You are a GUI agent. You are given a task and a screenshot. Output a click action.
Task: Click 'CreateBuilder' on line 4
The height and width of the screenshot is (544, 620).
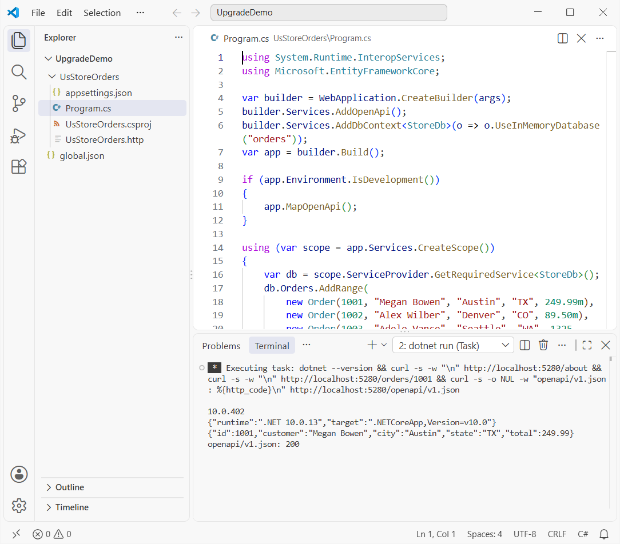point(438,98)
